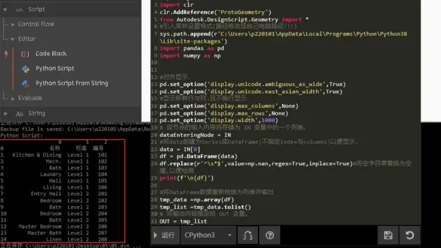Click the 'Code Block' label
The width and height of the screenshot is (441, 248).
(x=51, y=53)
